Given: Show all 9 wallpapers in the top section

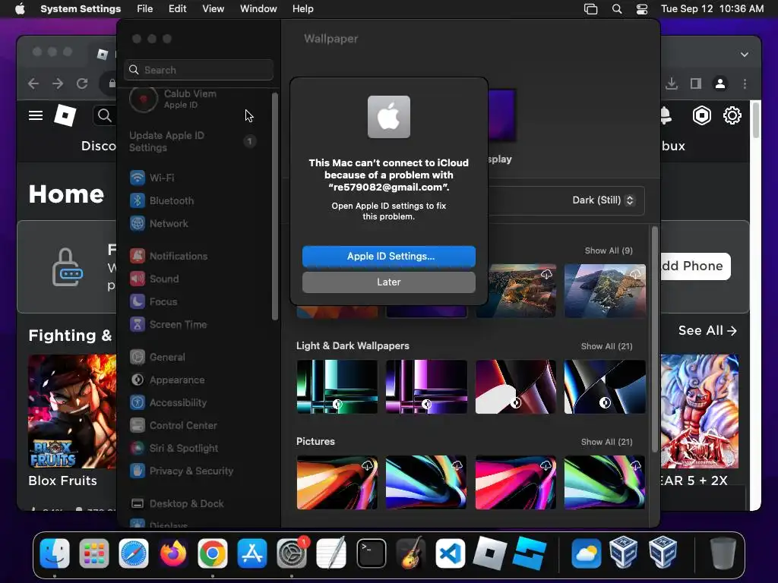Looking at the screenshot, I should (609, 251).
